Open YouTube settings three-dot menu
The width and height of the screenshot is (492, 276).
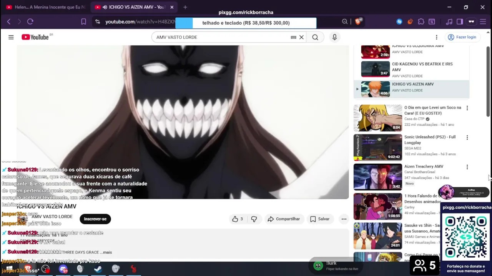pos(436,37)
